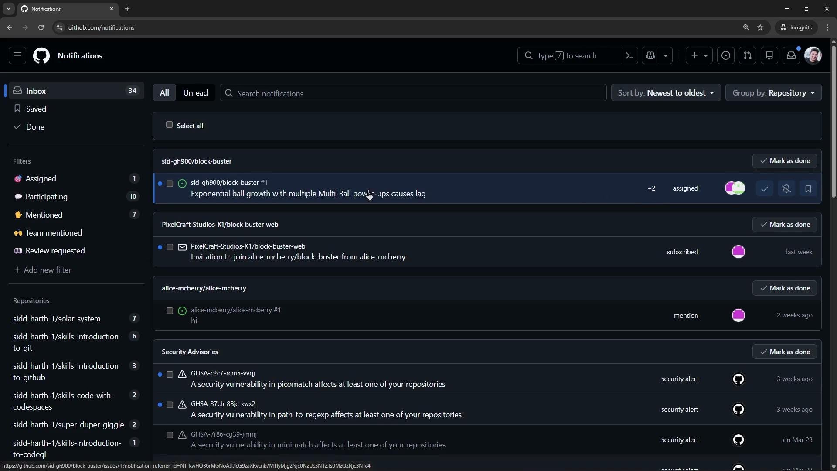Click the browser address bar URL
This screenshot has width=837, height=471.
pyautogui.click(x=101, y=27)
